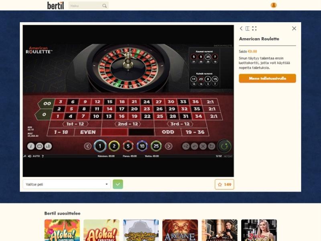This screenshot has width=321, height=241.
Task: Mute the game sound speaker icon
Action: pos(29,156)
